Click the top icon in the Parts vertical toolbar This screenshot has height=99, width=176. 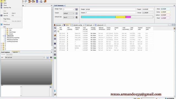click(55, 28)
